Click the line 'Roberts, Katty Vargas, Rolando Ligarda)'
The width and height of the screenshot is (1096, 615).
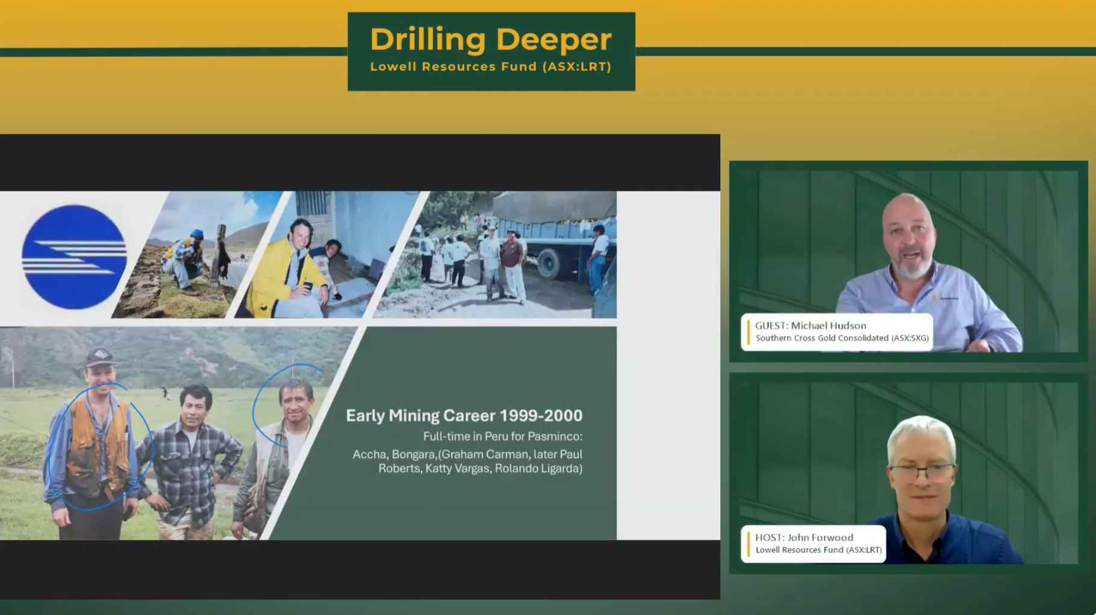(480, 468)
